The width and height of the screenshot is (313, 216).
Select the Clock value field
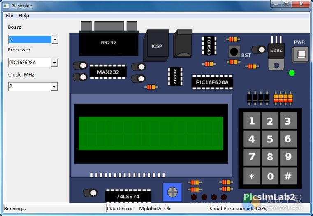[30, 86]
